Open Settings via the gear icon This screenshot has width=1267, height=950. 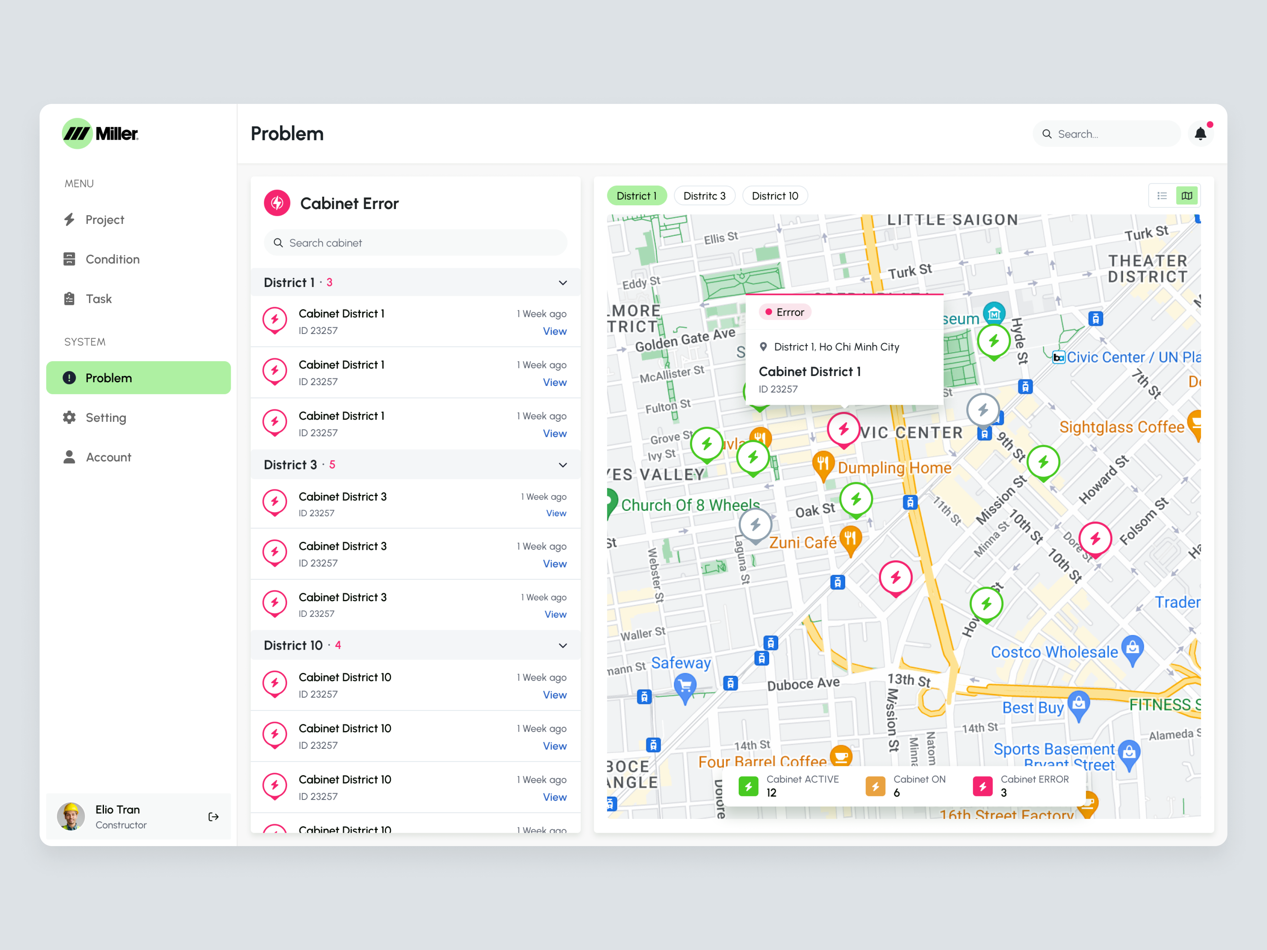[x=69, y=417]
